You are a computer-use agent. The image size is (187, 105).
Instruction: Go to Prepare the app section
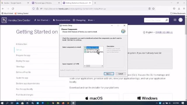[23, 55]
